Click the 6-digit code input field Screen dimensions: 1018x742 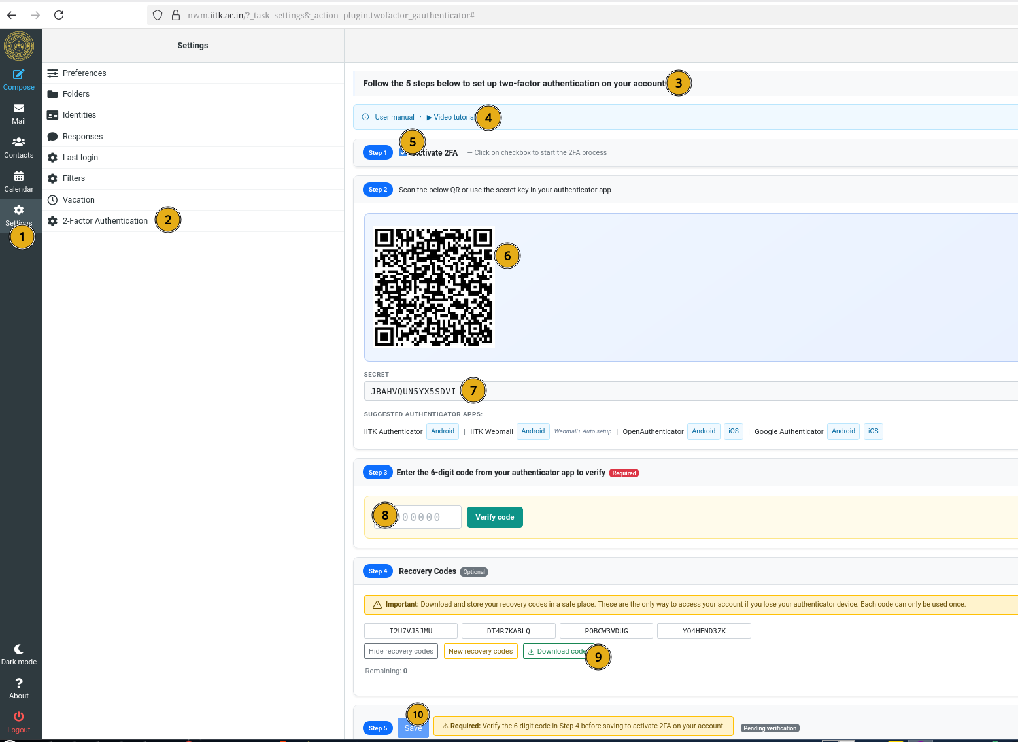pyautogui.click(x=417, y=517)
